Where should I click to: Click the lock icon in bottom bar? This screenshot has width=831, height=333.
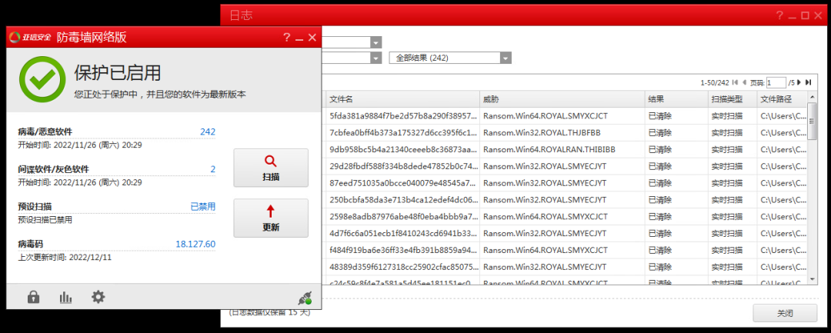[33, 297]
